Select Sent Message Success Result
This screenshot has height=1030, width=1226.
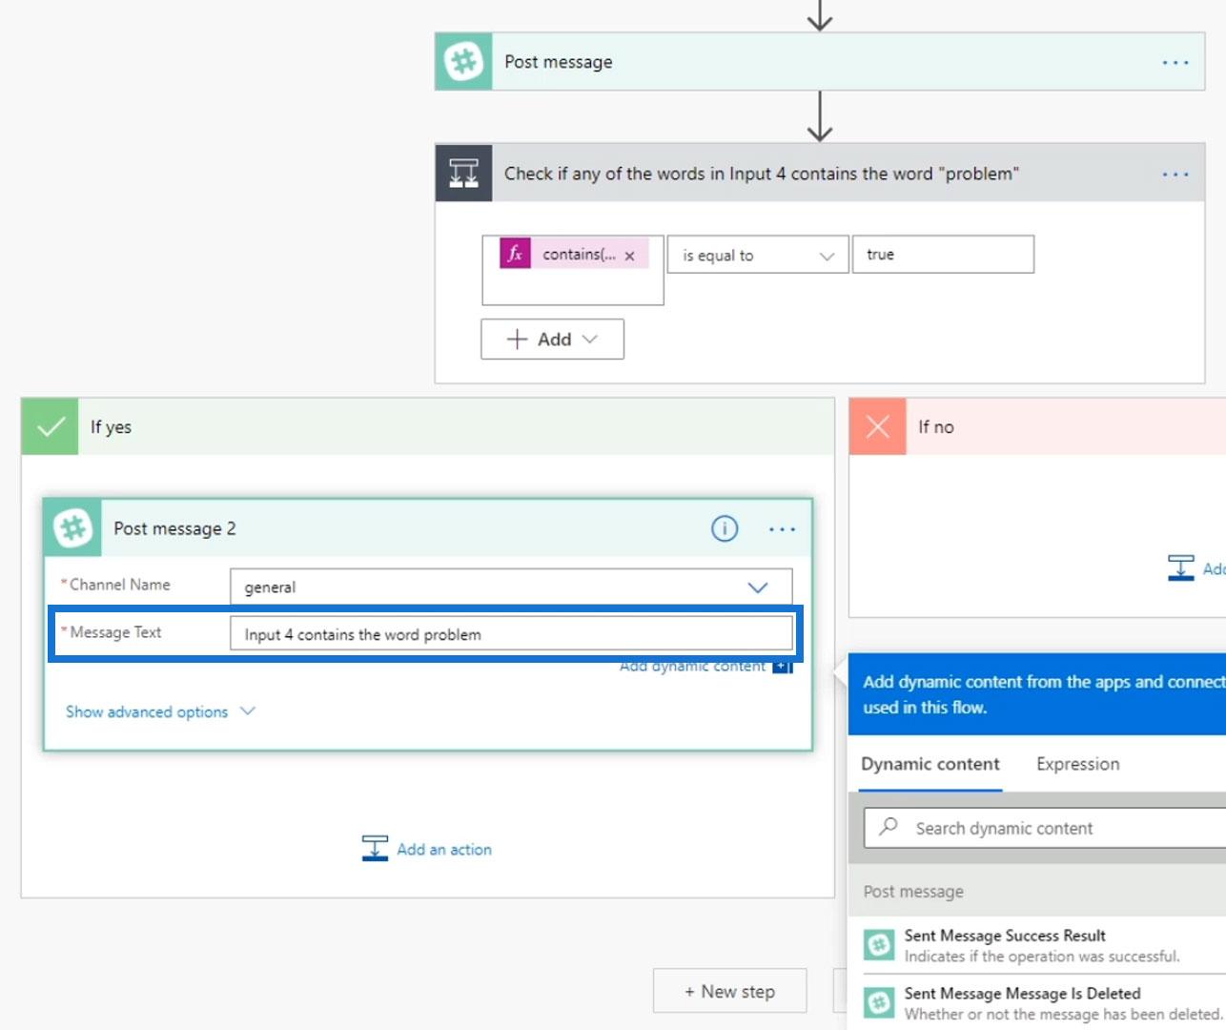tap(1037, 945)
